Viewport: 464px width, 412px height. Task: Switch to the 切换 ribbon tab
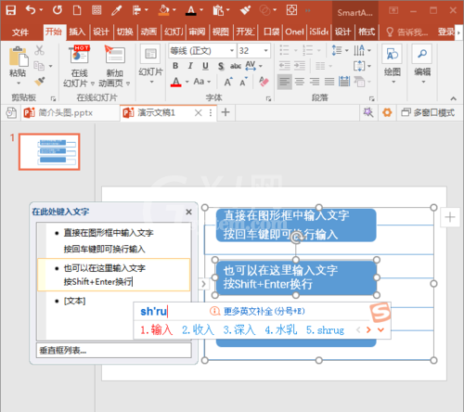(125, 32)
